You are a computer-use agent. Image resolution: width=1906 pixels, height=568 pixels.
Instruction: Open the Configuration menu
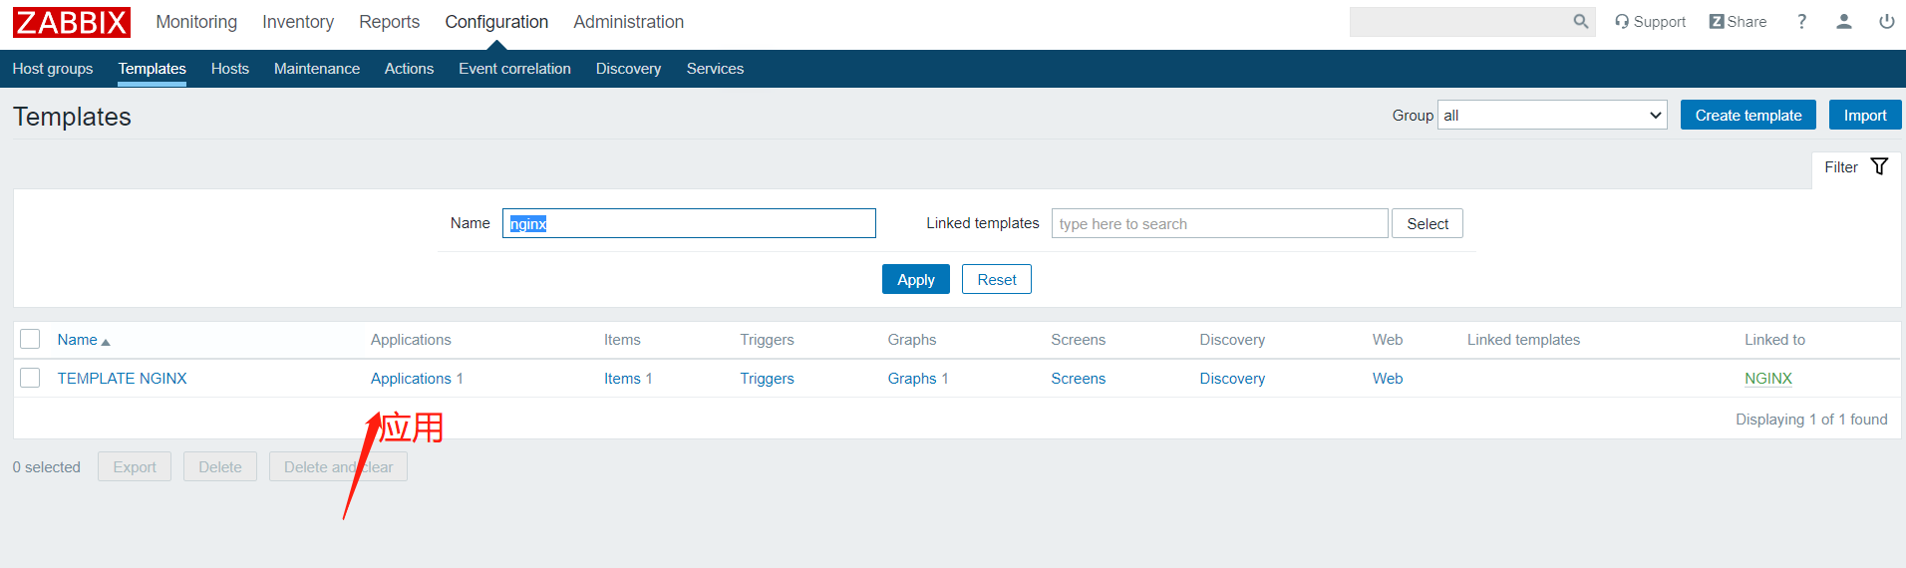pyautogui.click(x=496, y=22)
